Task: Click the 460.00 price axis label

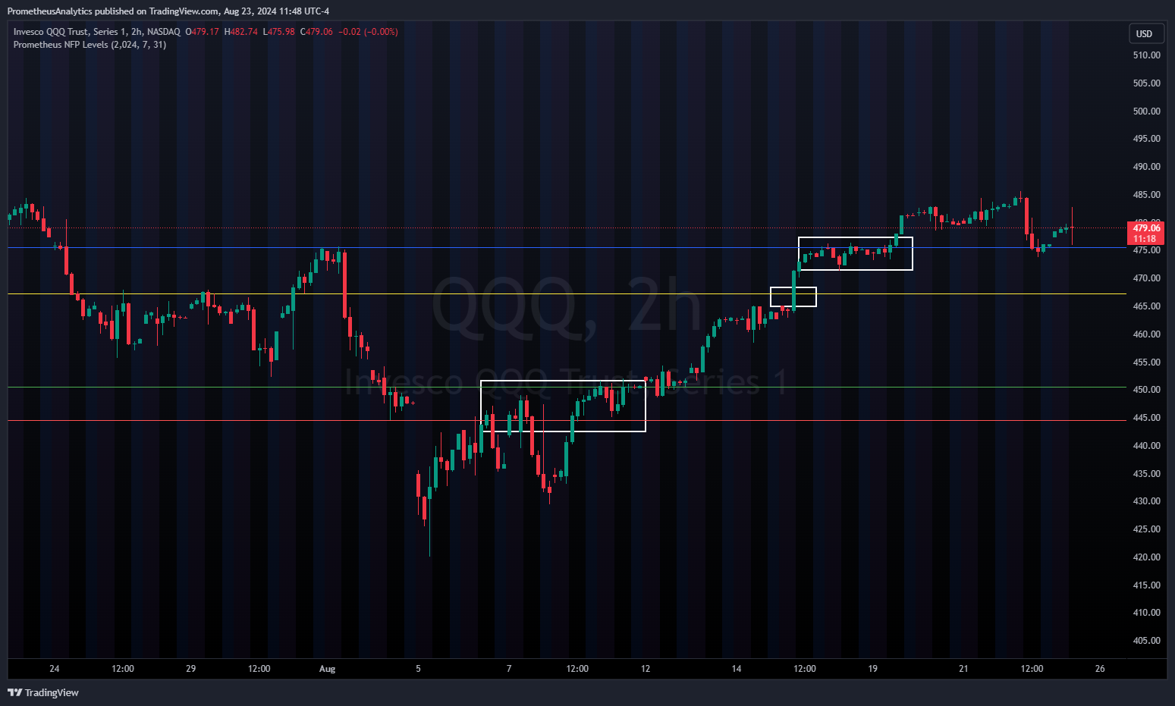Action: point(1146,334)
